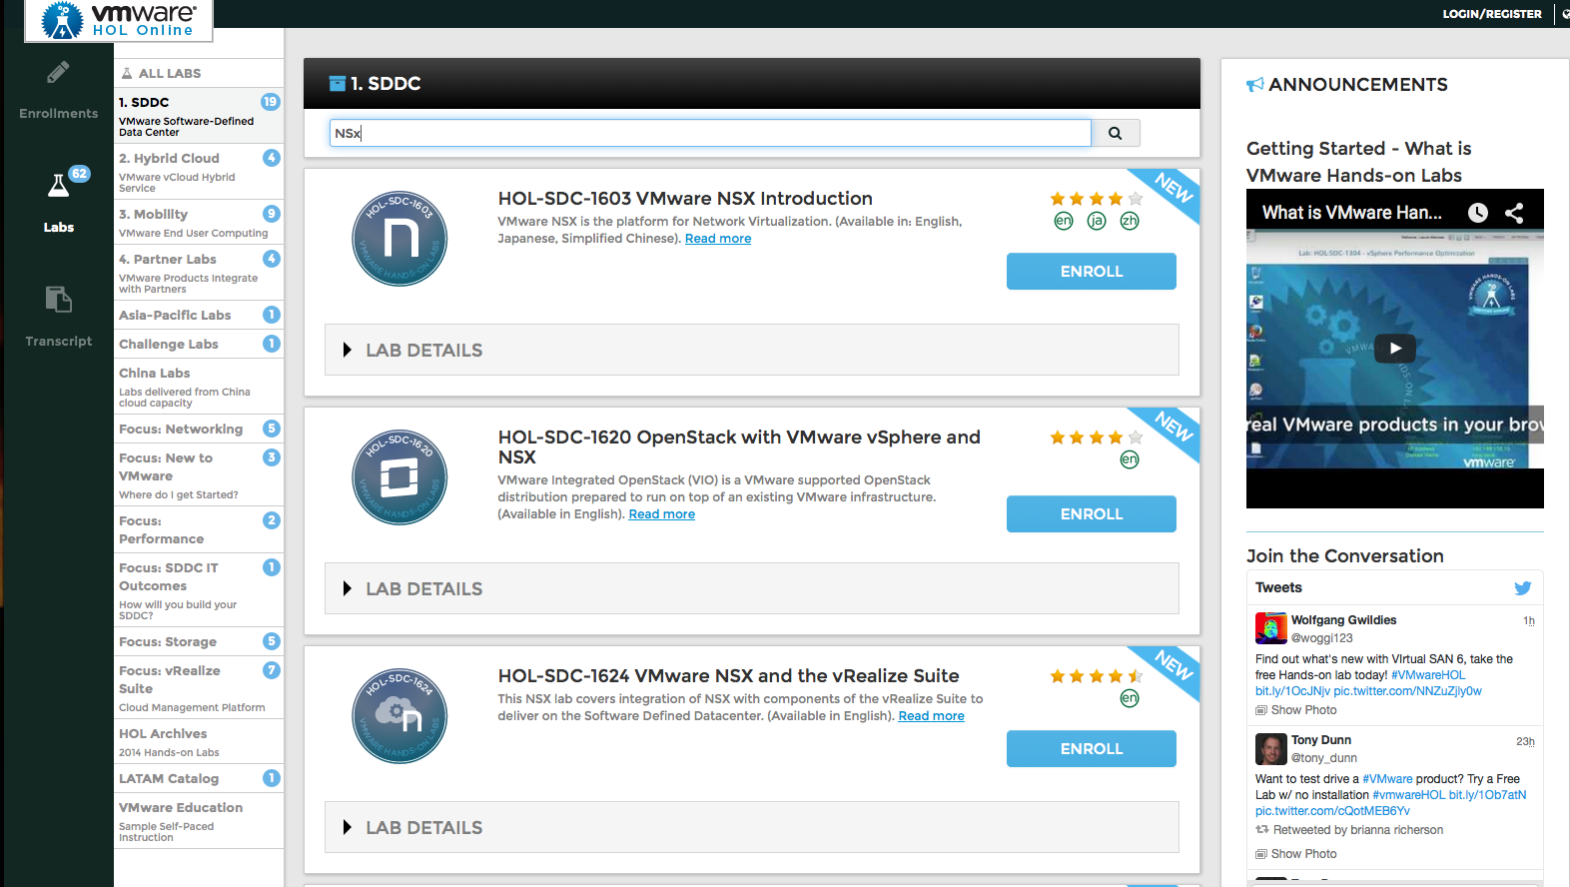1570x887 pixels.
Task: Click the star rating of HOL-SDC-1624
Action: click(1097, 676)
